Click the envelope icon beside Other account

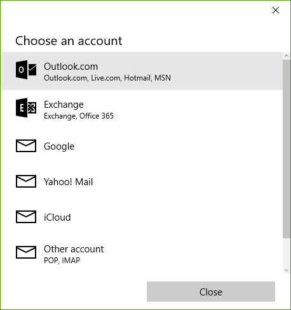point(26,252)
